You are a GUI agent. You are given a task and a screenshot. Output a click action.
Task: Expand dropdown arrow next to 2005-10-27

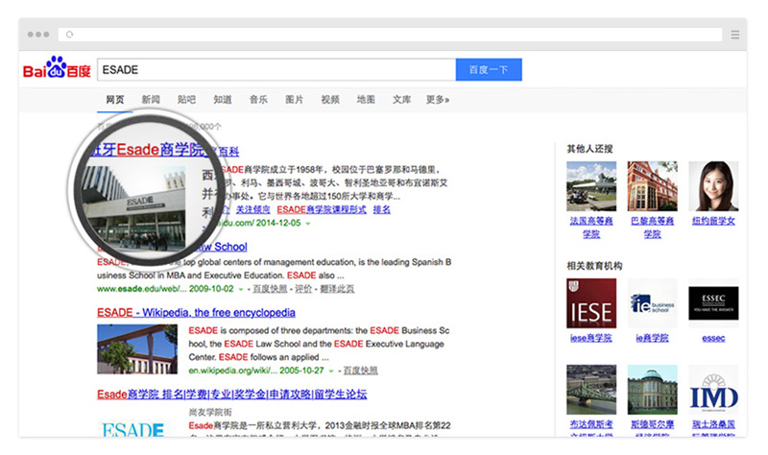[331, 371]
